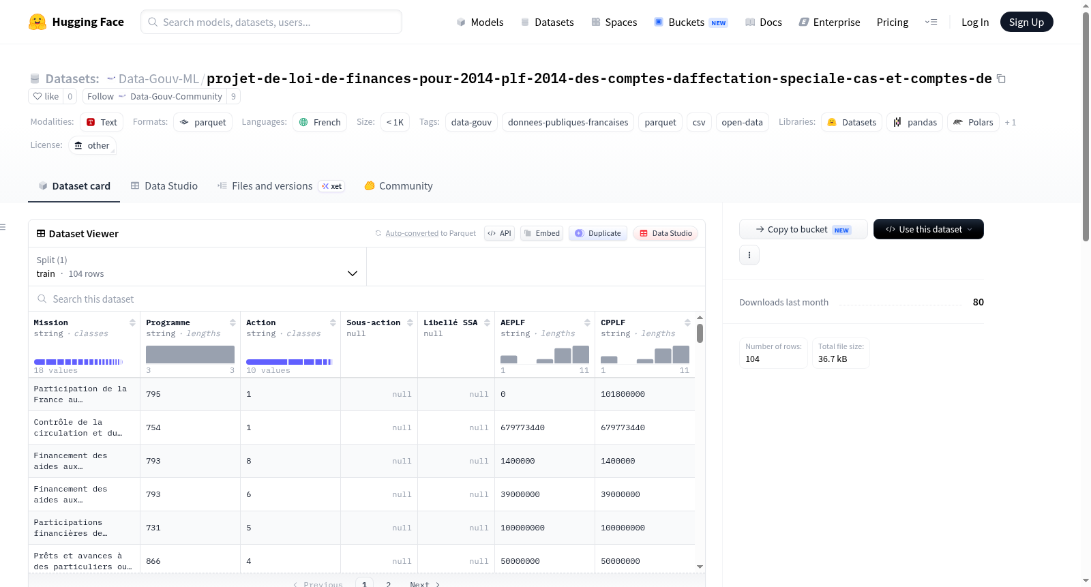Click the Sign Up button
This screenshot has height=587, width=1091.
tap(1026, 22)
